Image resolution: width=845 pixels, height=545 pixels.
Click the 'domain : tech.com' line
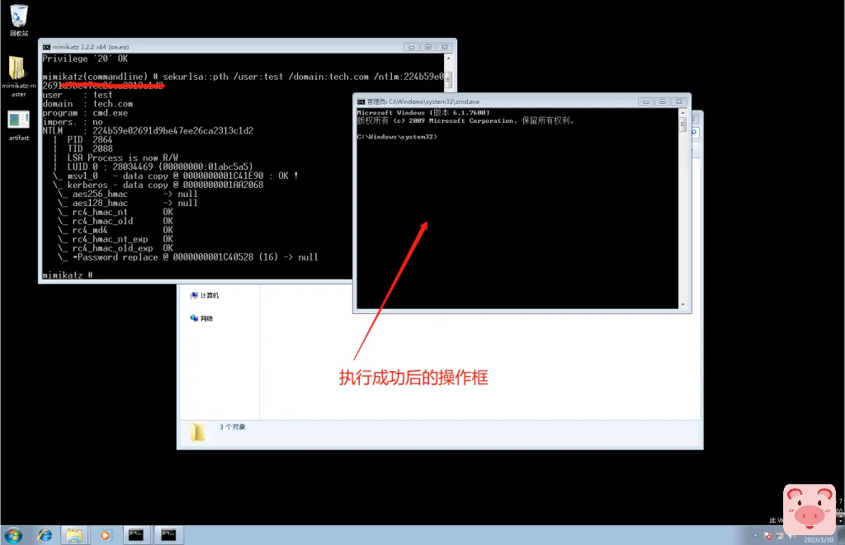[x=87, y=104]
